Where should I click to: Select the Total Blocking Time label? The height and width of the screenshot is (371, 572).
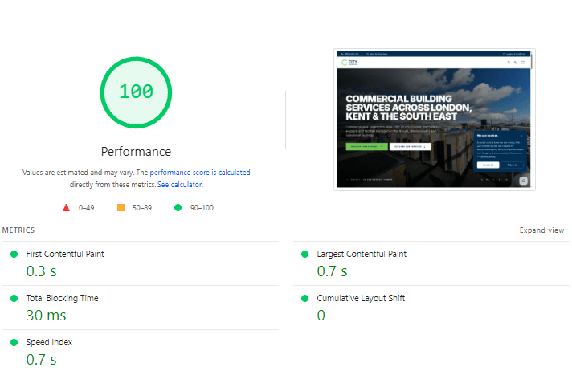[x=63, y=299]
